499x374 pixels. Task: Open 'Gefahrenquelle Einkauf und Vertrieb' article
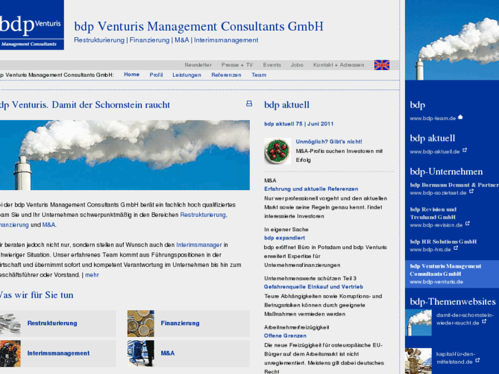click(x=314, y=287)
